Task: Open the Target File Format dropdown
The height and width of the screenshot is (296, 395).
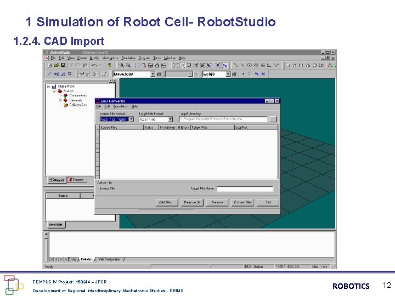Action: (x=170, y=119)
